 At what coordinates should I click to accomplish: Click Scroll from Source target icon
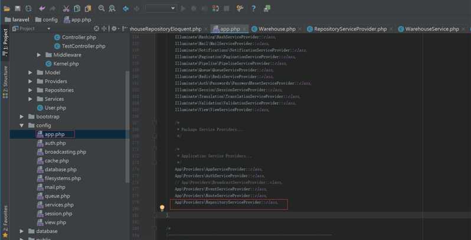pos(96,29)
